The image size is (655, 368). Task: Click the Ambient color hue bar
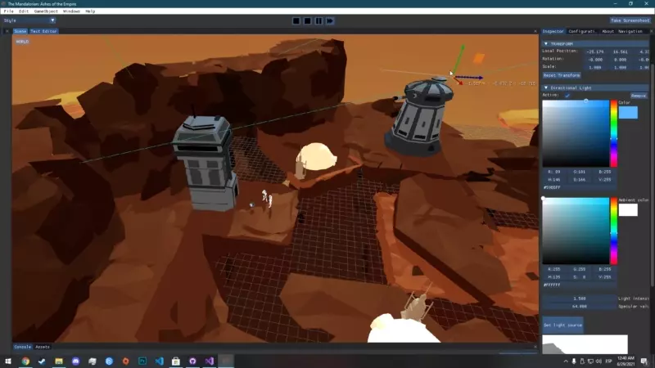[613, 231]
